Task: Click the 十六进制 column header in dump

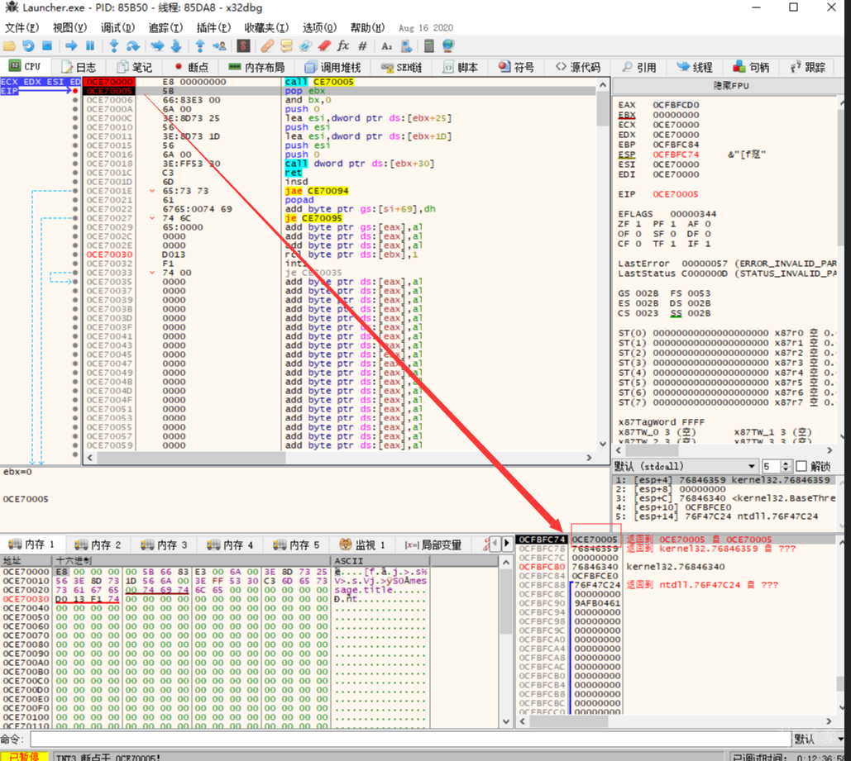Action: 191,560
